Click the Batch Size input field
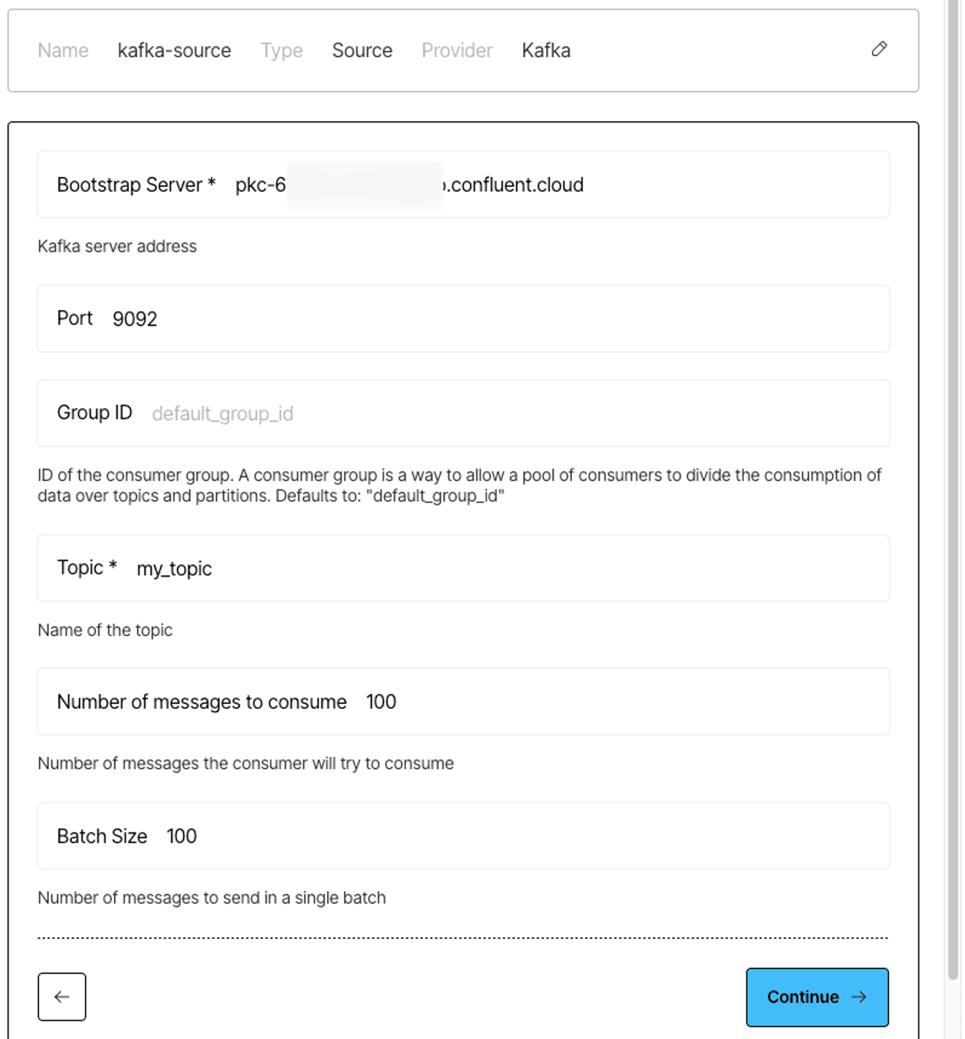 (463, 836)
